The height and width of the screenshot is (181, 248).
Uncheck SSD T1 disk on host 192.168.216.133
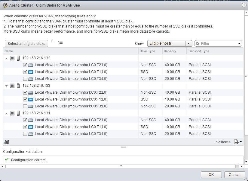[25, 99]
